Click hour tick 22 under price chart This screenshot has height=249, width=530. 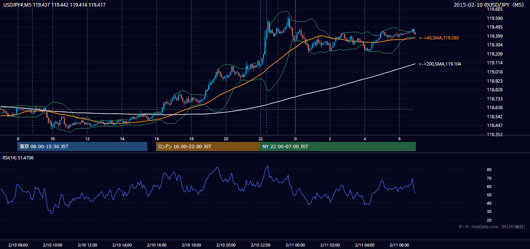(x=260, y=138)
